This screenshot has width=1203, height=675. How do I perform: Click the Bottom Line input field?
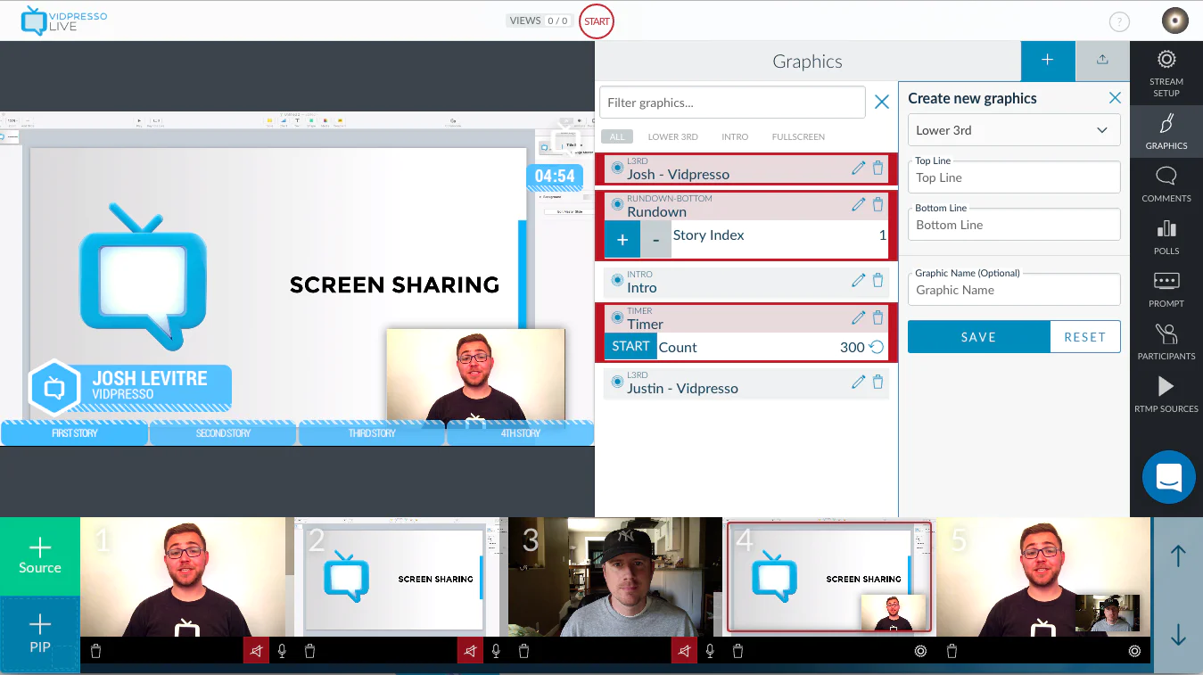tap(1014, 225)
